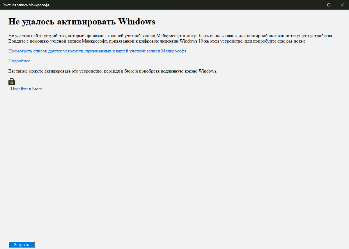Viewport: 349px width, 249px height.
Task: Click the paragraph starting 'Не удается найти устройства'
Action: pyautogui.click(x=171, y=38)
